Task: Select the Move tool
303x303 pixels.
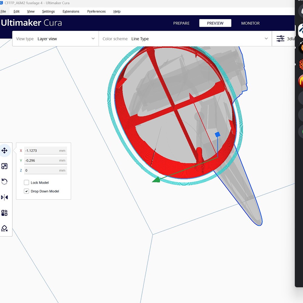Action: click(x=5, y=150)
